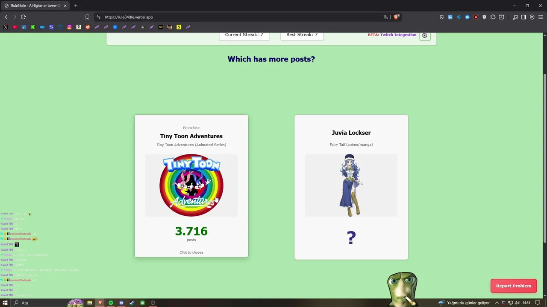
Task: Open the blue crown bookmark
Action: tap(42, 27)
